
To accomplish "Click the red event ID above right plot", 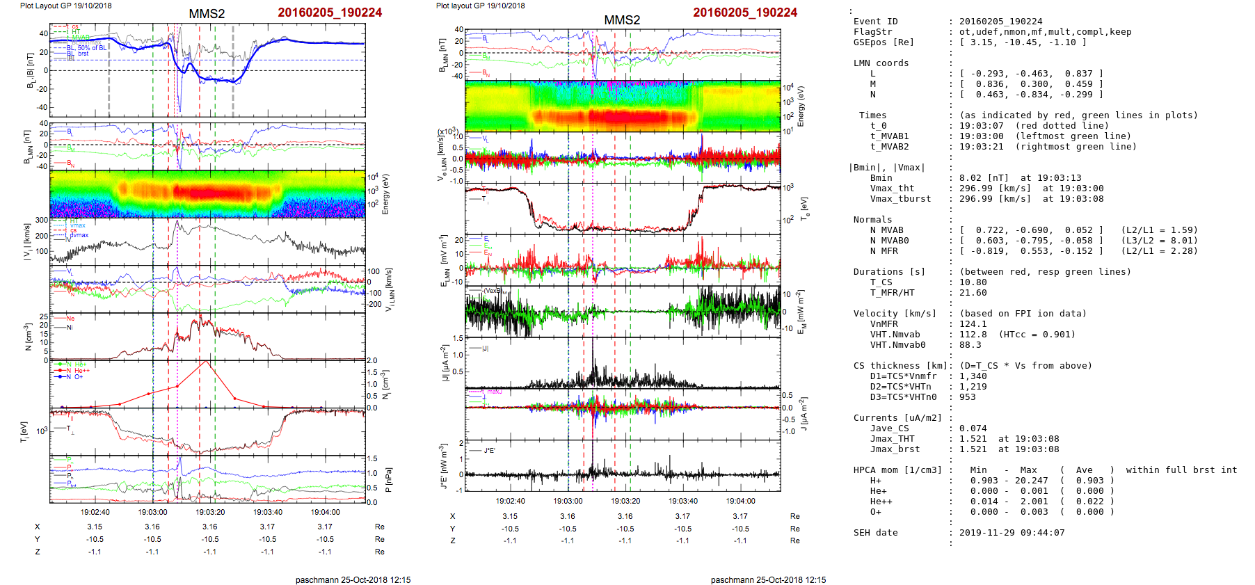I will pos(744,13).
